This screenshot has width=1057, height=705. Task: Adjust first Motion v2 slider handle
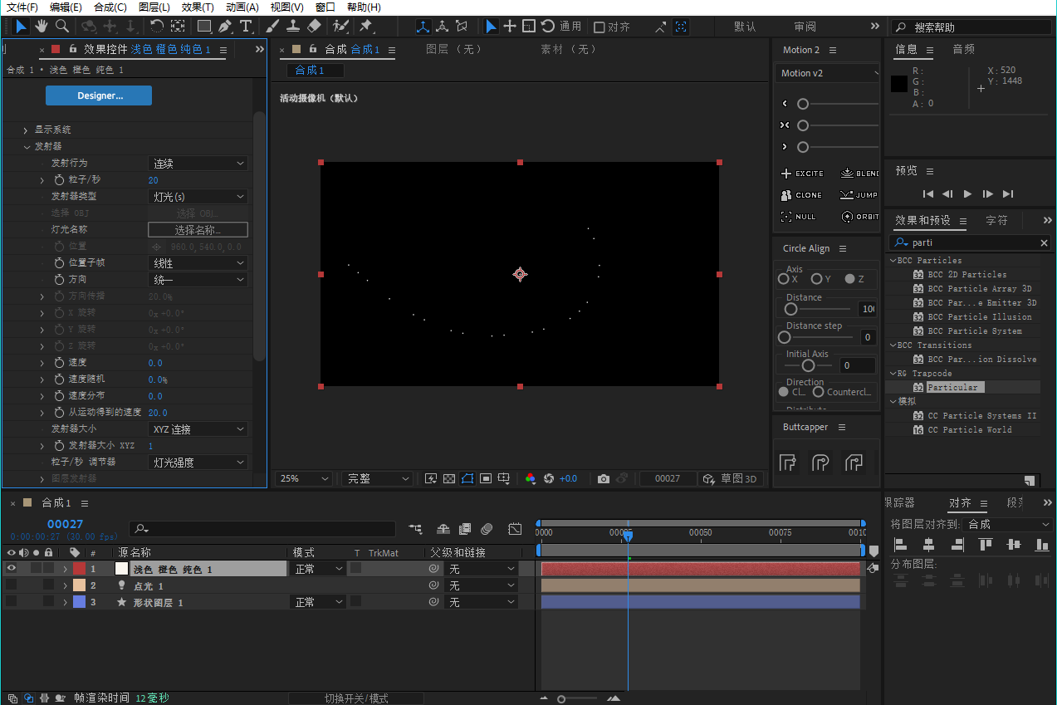(803, 104)
